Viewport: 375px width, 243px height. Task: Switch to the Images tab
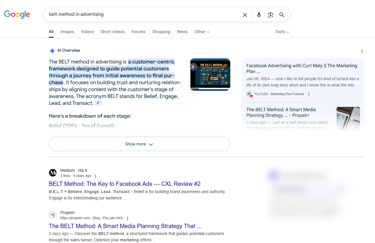point(67,32)
